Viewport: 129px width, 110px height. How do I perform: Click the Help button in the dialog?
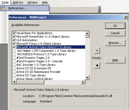coord(115,60)
